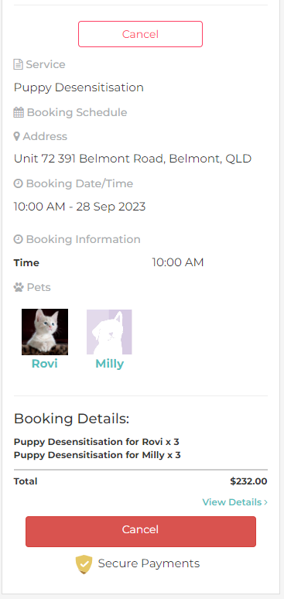Viewport: 284px width, 599px height.
Task: Open Rovi's pet profile name link
Action: 44,364
